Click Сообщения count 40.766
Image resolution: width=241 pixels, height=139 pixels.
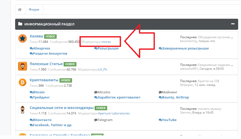(71, 69)
